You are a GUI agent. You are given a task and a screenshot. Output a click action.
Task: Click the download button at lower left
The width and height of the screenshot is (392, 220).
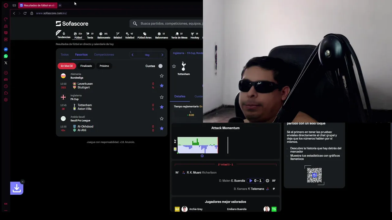point(17,189)
